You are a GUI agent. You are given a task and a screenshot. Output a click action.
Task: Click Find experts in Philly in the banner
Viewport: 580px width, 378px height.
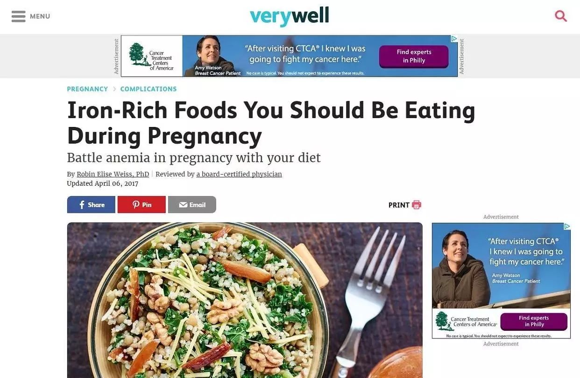(414, 56)
